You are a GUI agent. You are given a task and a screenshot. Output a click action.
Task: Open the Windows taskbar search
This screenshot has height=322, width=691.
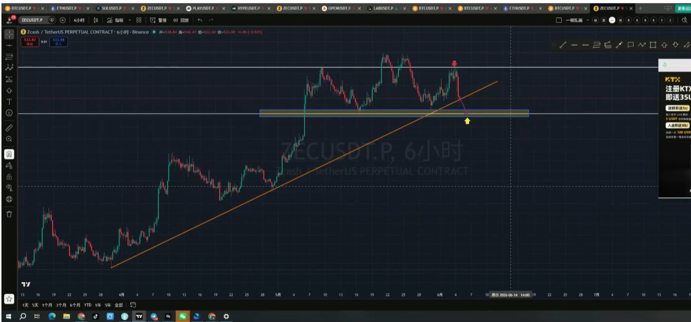point(23,316)
